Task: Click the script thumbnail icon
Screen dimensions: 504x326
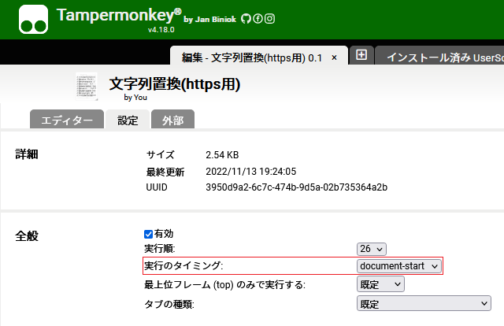Action: (87, 87)
